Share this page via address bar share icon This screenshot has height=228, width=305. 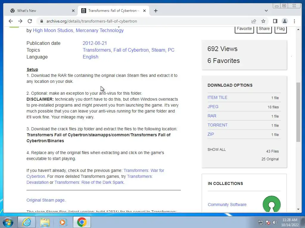click(254, 21)
